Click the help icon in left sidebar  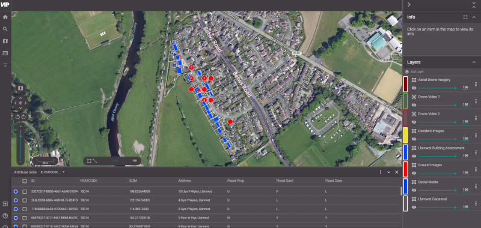[5, 215]
